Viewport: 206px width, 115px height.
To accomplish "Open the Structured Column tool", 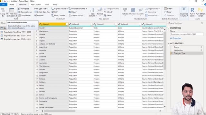I will [x=184, y=12].
